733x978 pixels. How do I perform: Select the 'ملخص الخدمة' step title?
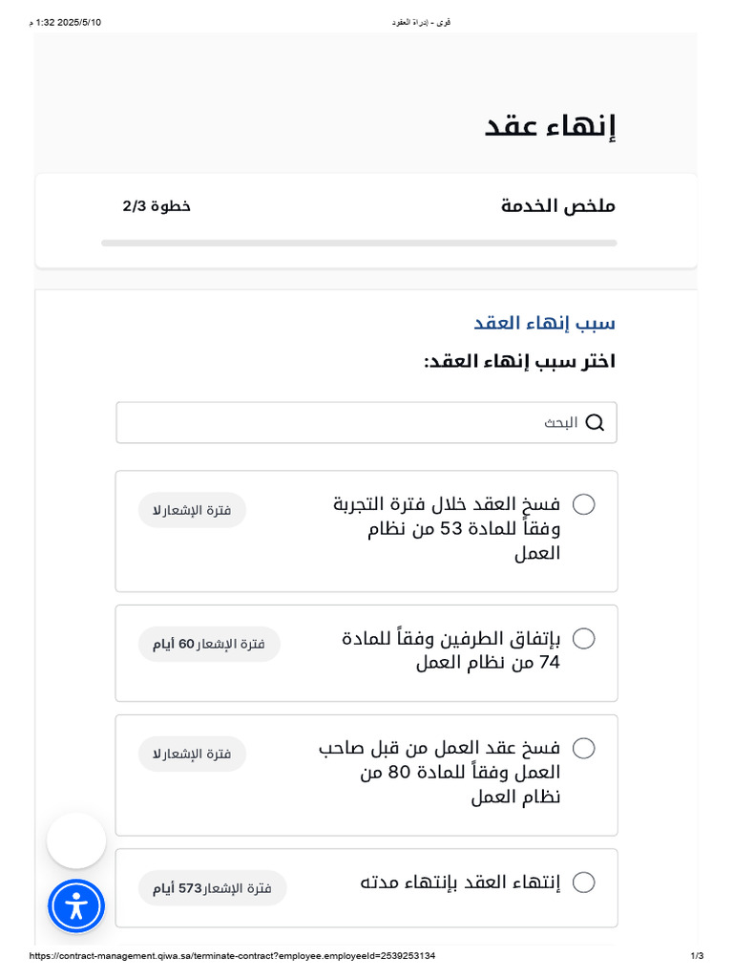coord(558,206)
